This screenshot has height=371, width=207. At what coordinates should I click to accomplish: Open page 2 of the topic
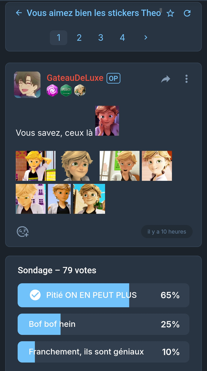(79, 38)
